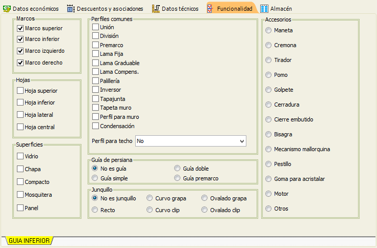
Task: Uncheck the Marco superior checkbox
Action: [x=20, y=28]
